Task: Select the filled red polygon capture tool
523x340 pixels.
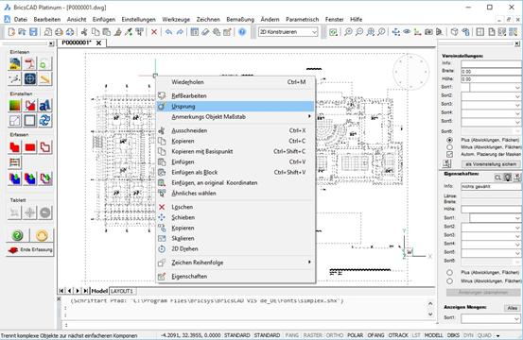Action: (15, 146)
